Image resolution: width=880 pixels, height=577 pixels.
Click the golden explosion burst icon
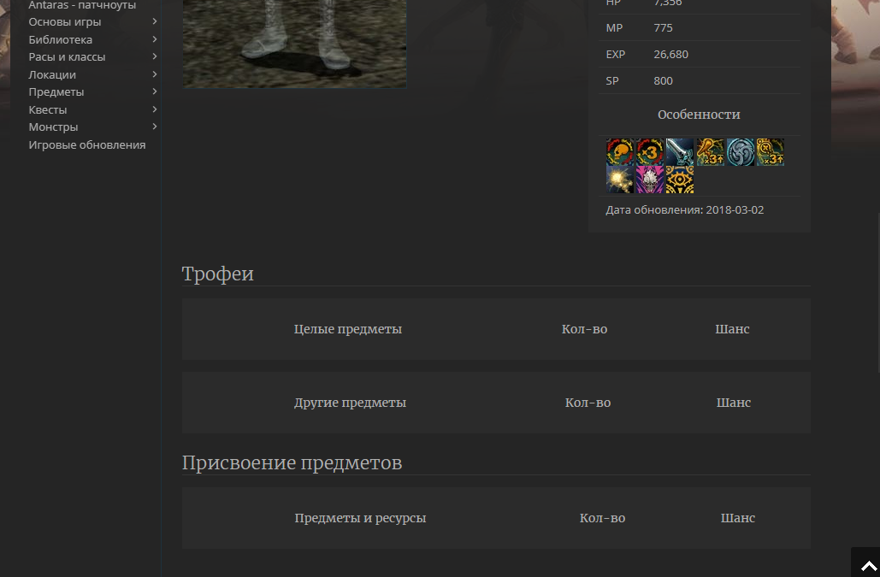tap(620, 180)
